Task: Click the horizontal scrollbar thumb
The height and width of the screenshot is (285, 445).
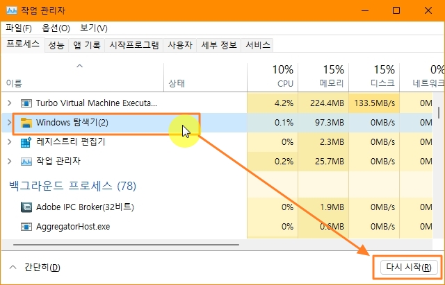Action: 126,245
